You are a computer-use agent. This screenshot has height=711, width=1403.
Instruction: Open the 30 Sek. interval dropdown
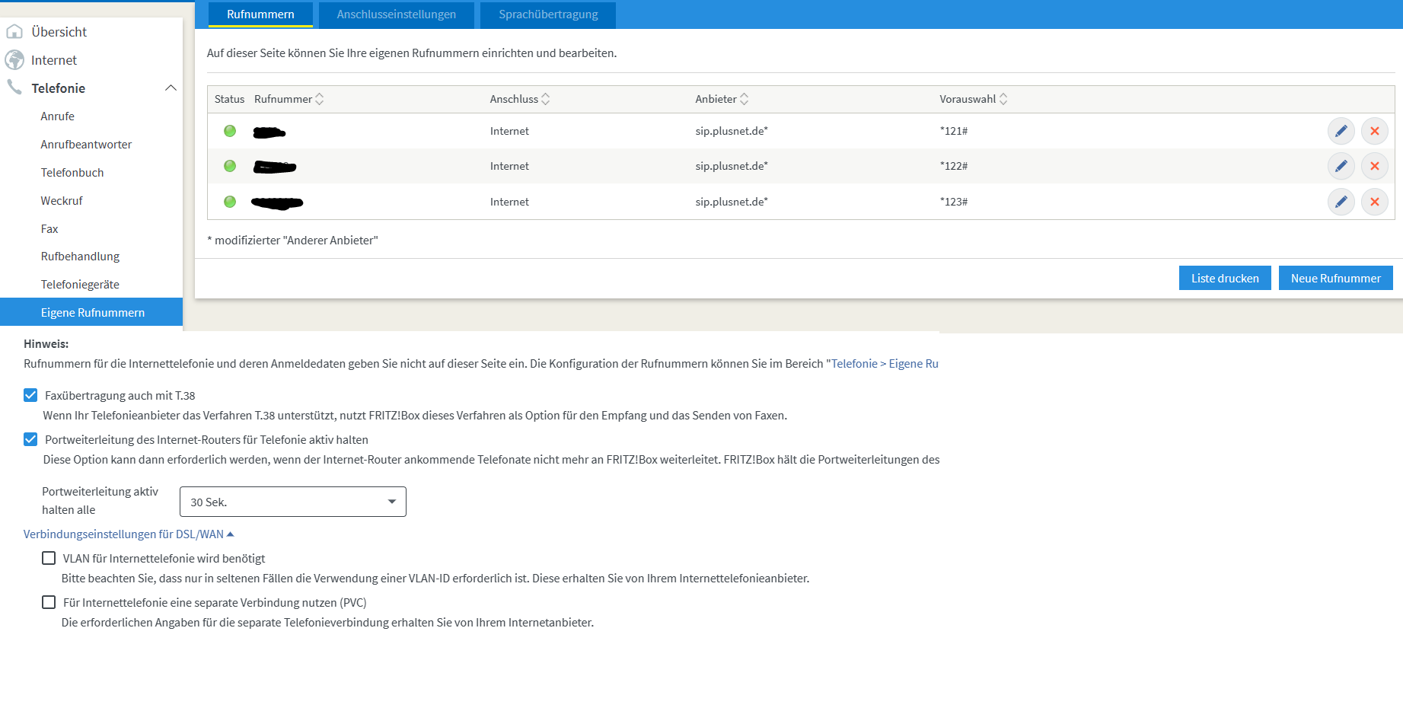tap(292, 502)
